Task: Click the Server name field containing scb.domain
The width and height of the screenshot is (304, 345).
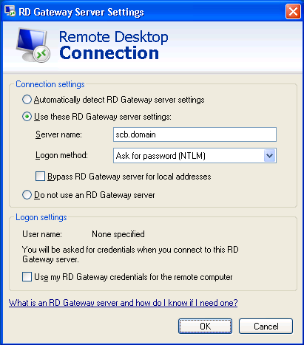Action: tap(195, 134)
